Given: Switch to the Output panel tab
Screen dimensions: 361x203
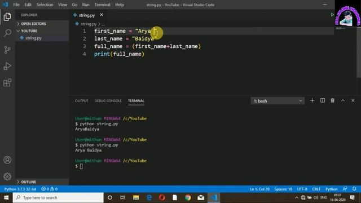Looking at the screenshot, I should [x=81, y=101].
